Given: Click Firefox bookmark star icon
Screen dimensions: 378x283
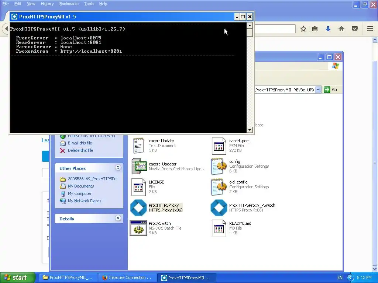Looking at the screenshot, I should point(303,29).
